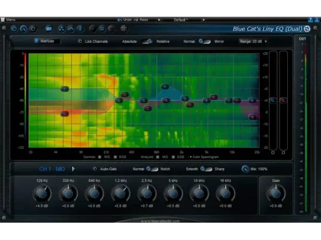
Task: Click the Redo arrow button
Action: 136,20
